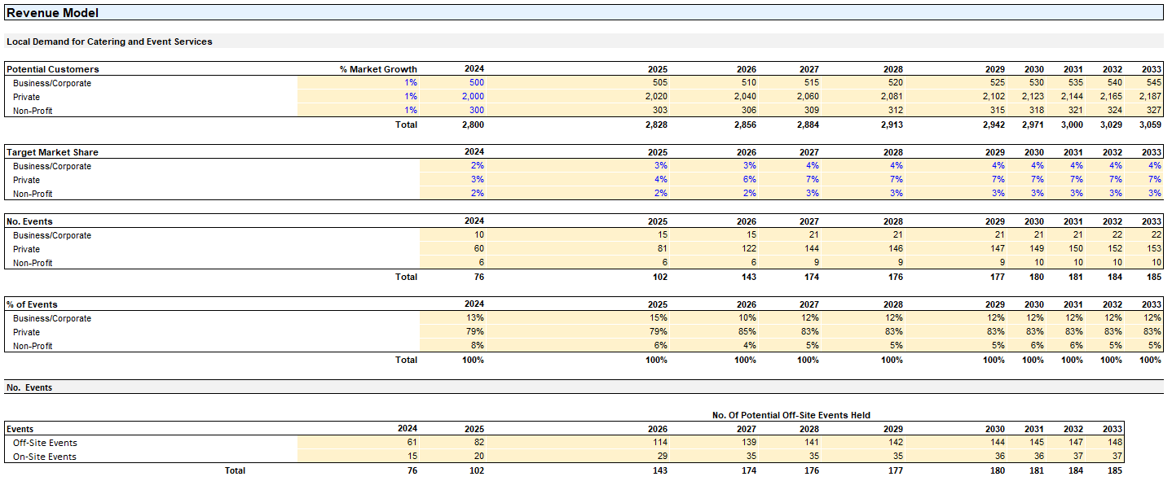
Task: Select the On-Site Events row label
Action: pyautogui.click(x=45, y=457)
